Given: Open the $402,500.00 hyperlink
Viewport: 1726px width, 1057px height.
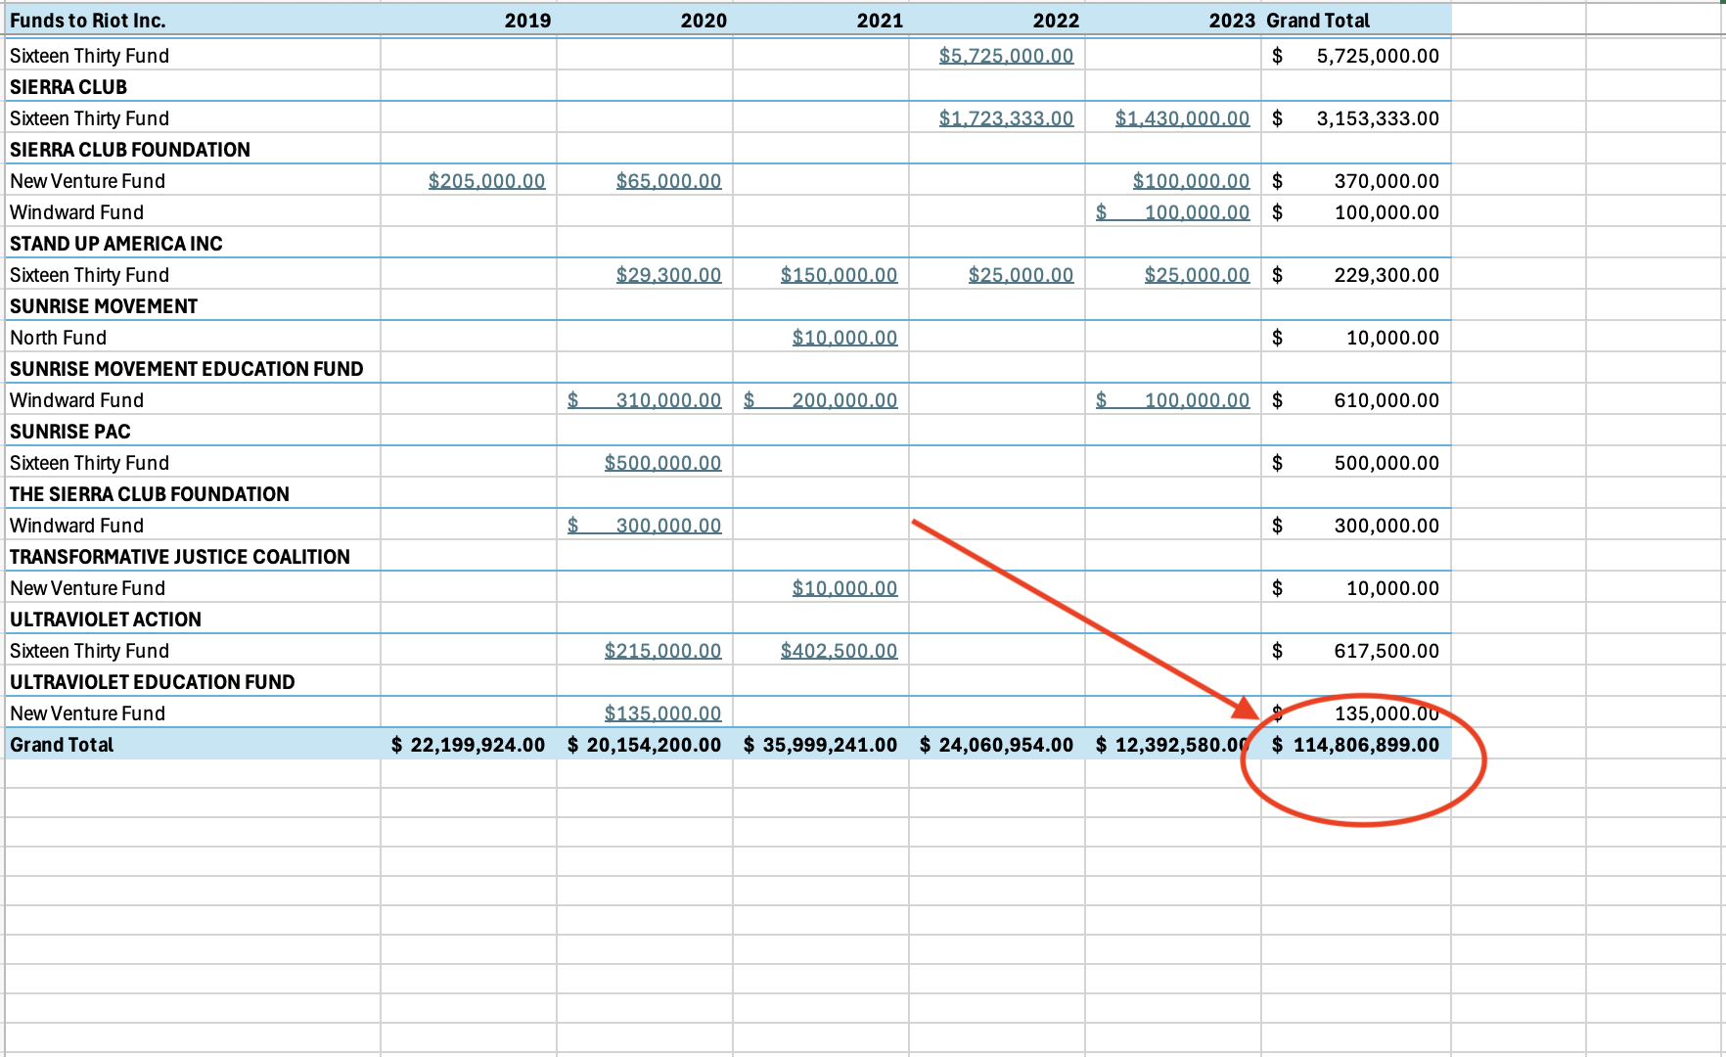Looking at the screenshot, I should [839, 651].
